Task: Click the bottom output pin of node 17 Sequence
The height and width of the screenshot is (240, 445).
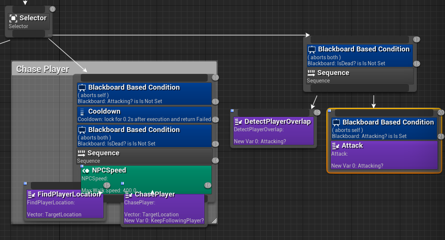Action: (x=359, y=88)
